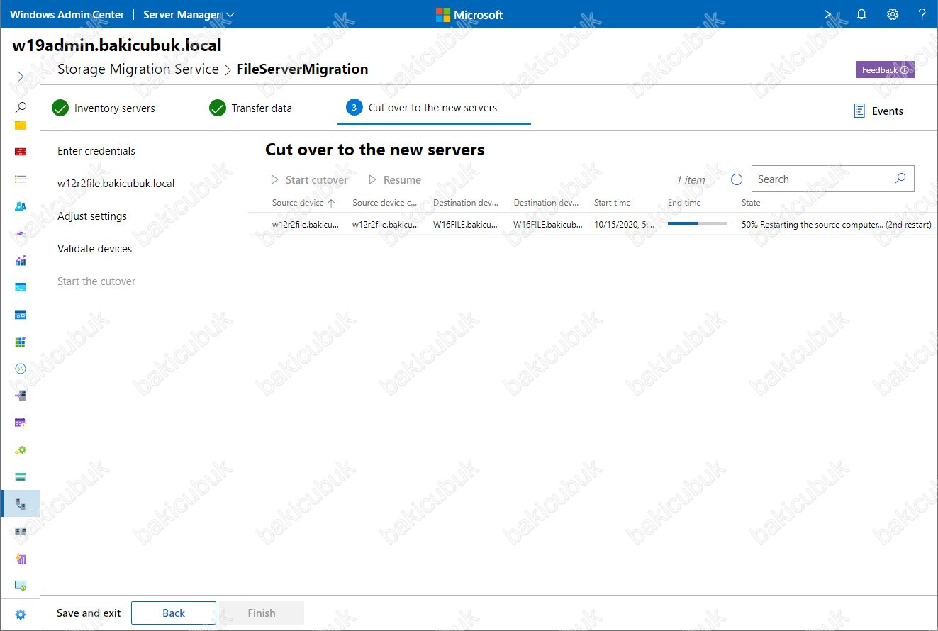Open the Storage Replica servers icon
Image resolution: width=938 pixels, height=631 pixels.
21,531
